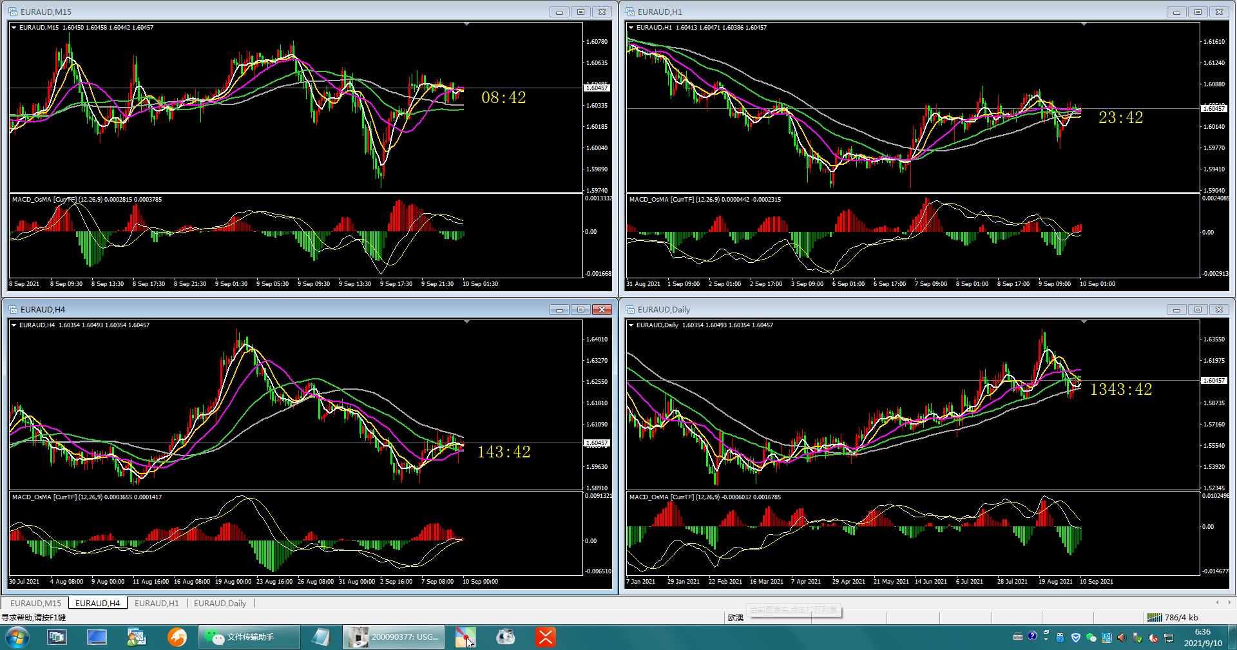Open the EURAUD,Daily window system menu icon

tap(630, 309)
